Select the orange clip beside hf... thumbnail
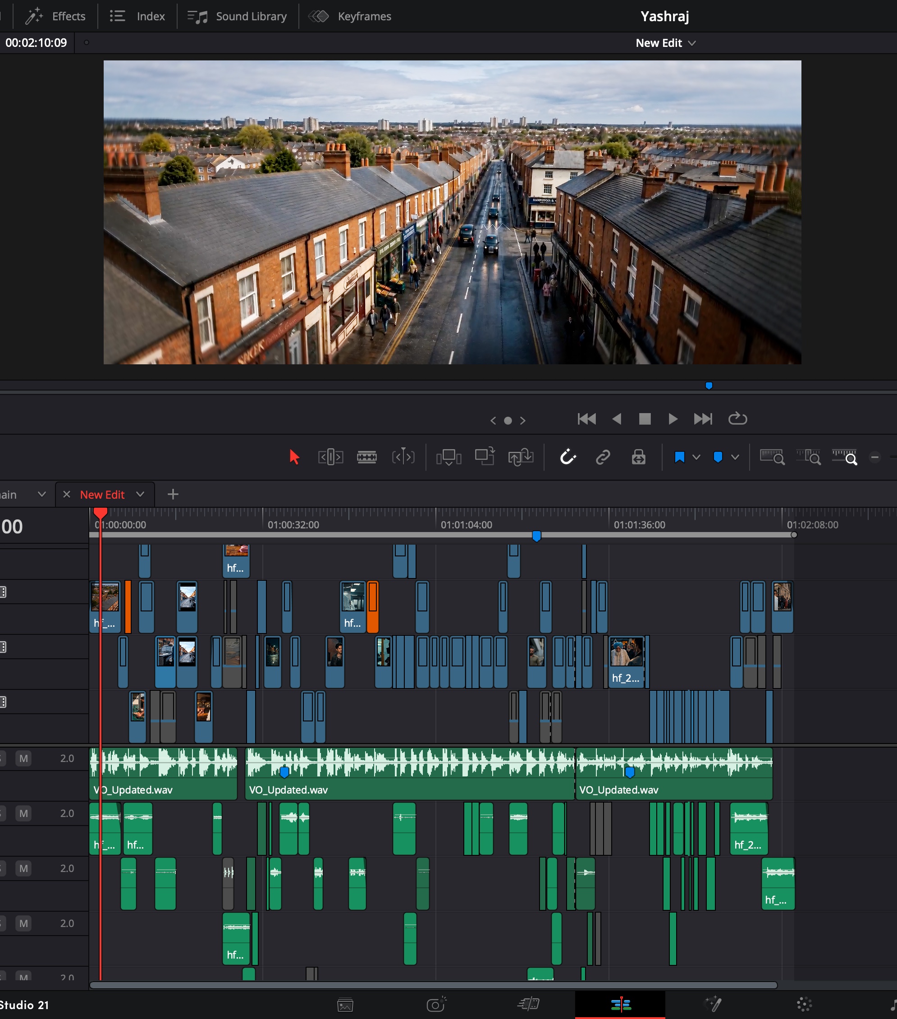Screen dimensions: 897x1019 tap(372, 607)
